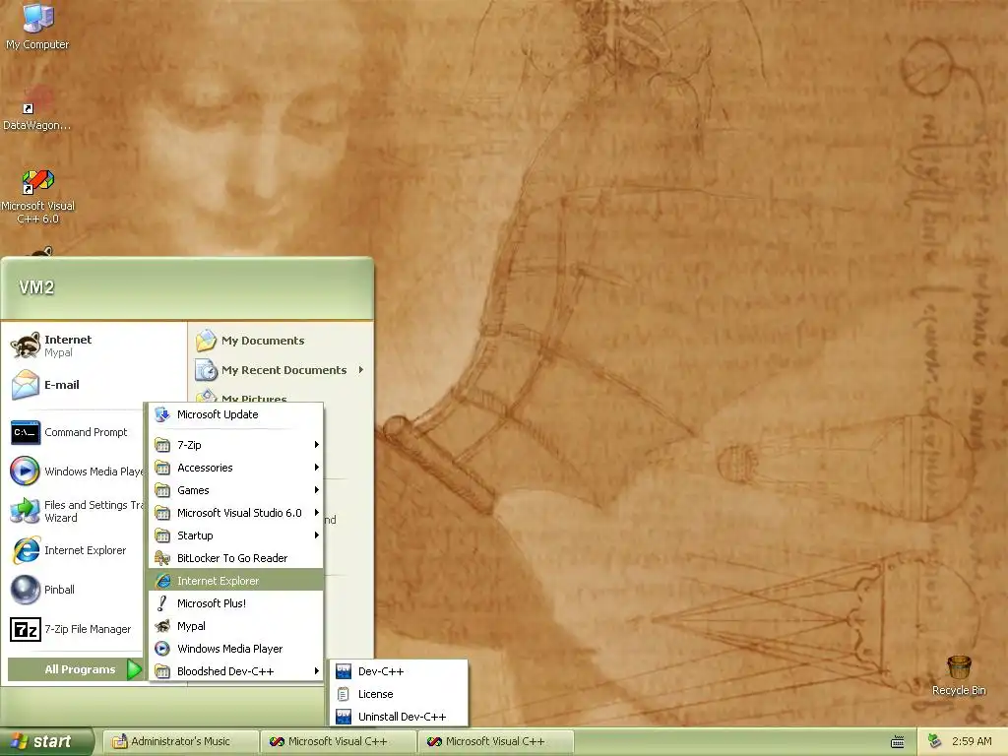The image size is (1008, 756).
Task: Click the Command Prompt icon
Action: pos(25,432)
